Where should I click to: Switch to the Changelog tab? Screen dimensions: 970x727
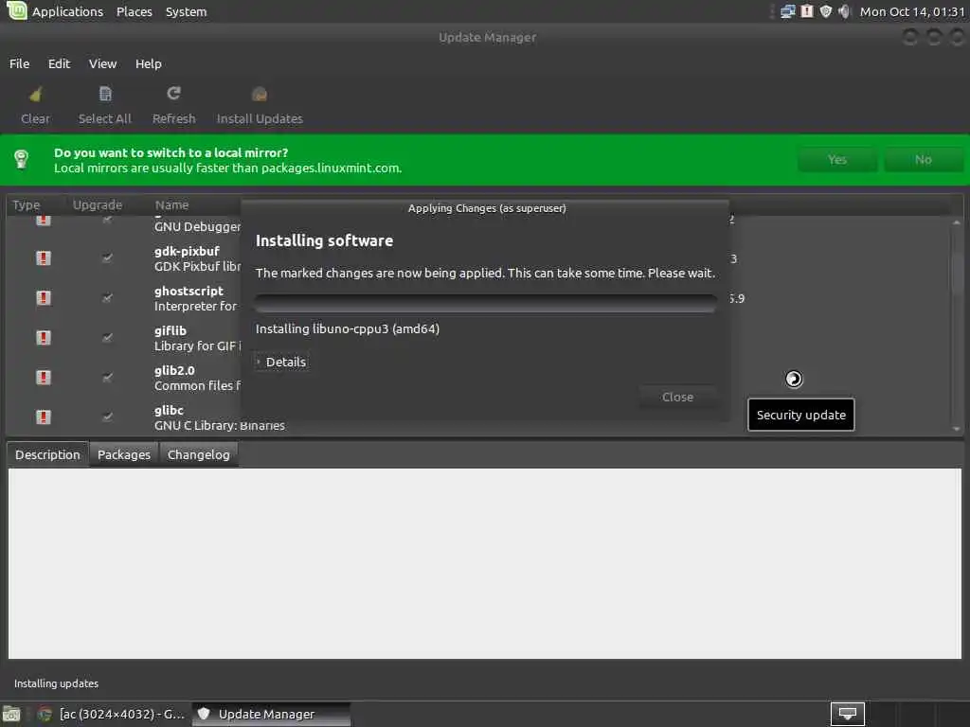(x=199, y=454)
